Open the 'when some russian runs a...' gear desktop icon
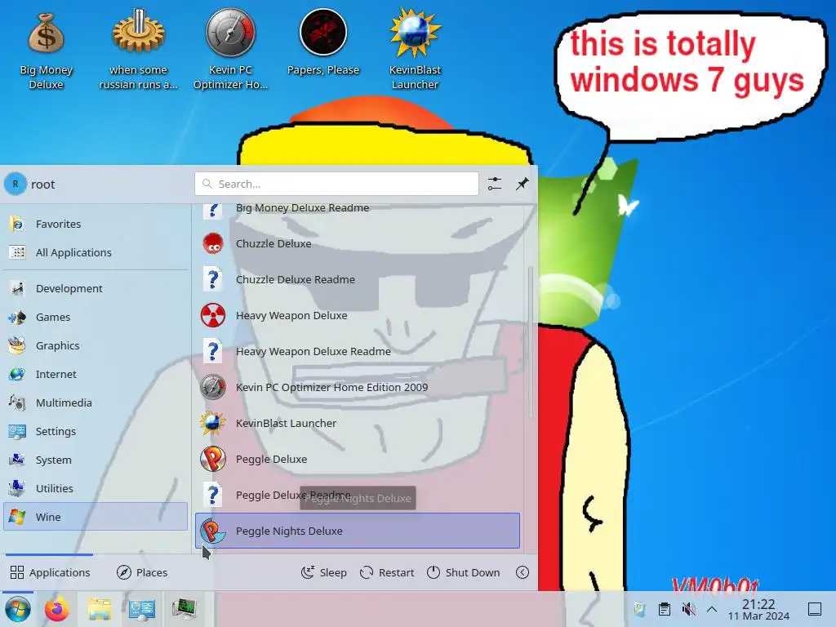Image resolution: width=836 pixels, height=627 pixels. (x=138, y=49)
